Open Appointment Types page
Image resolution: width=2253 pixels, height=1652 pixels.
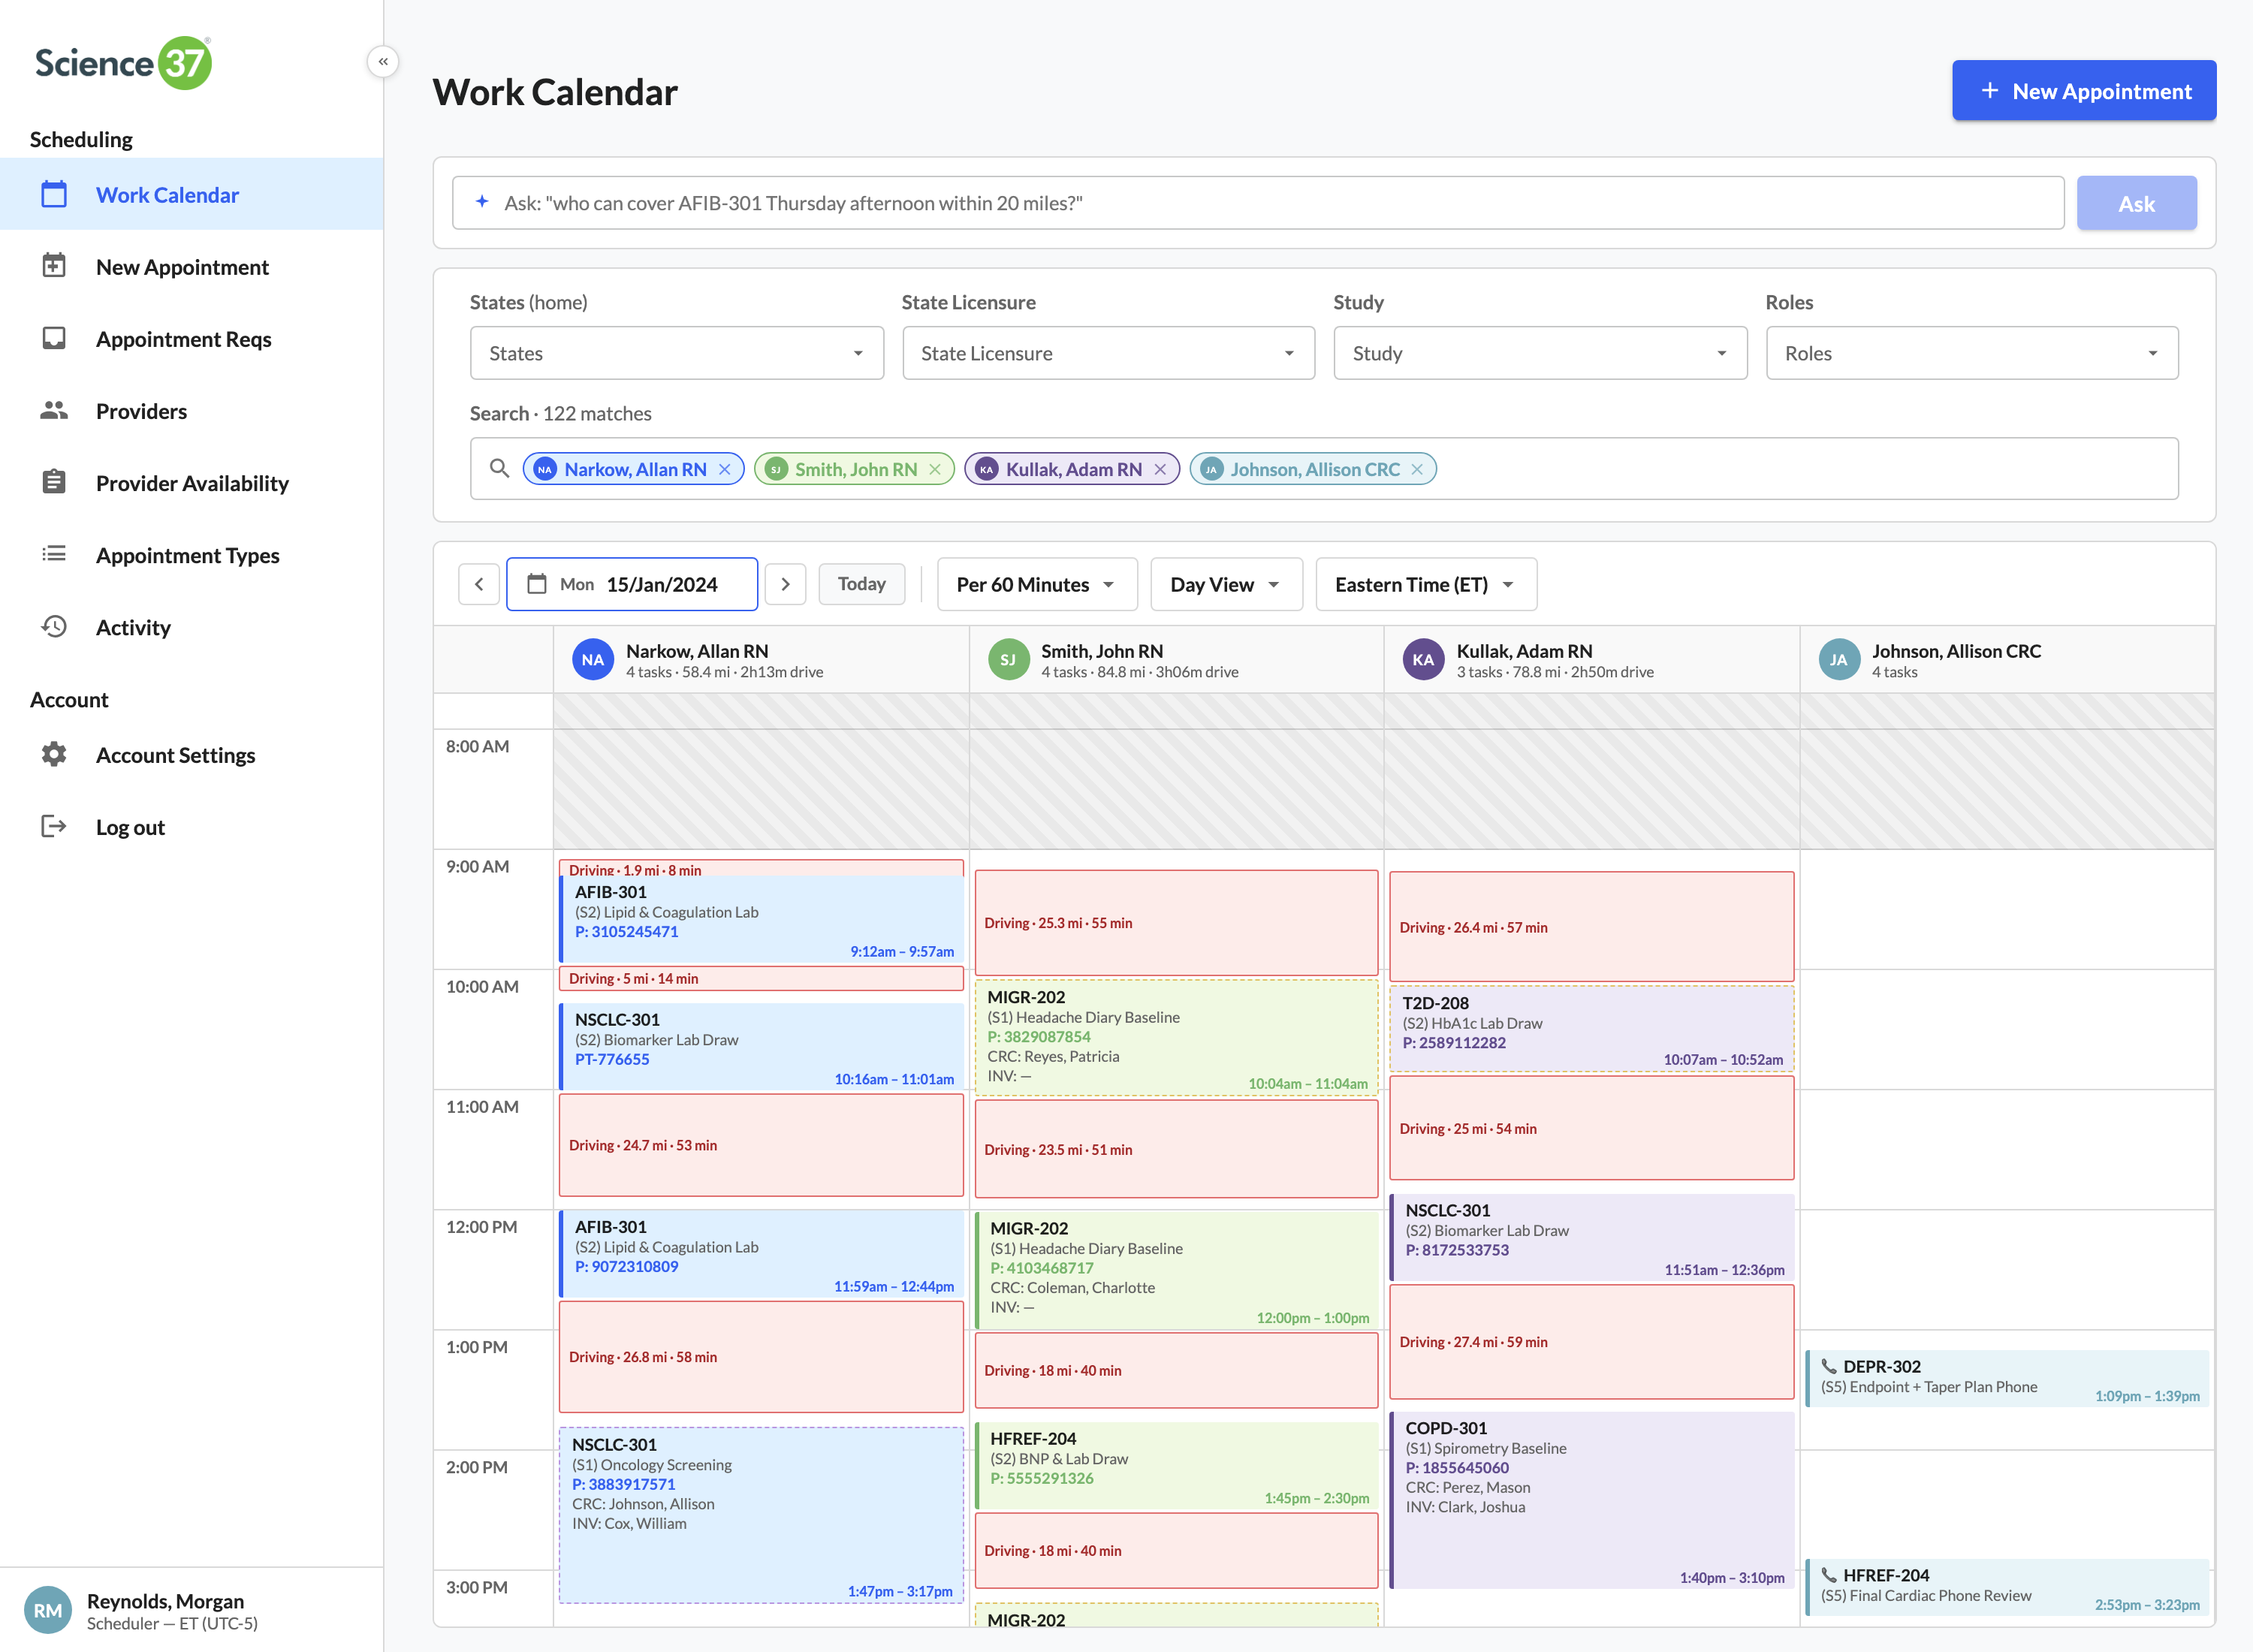point(191,554)
